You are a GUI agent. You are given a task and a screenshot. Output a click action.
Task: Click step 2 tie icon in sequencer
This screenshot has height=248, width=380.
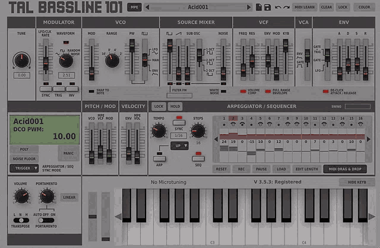[x=233, y=125]
